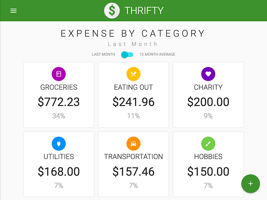Click the Charity heart icon
Image resolution: width=267 pixels, height=200 pixels.
click(x=208, y=74)
